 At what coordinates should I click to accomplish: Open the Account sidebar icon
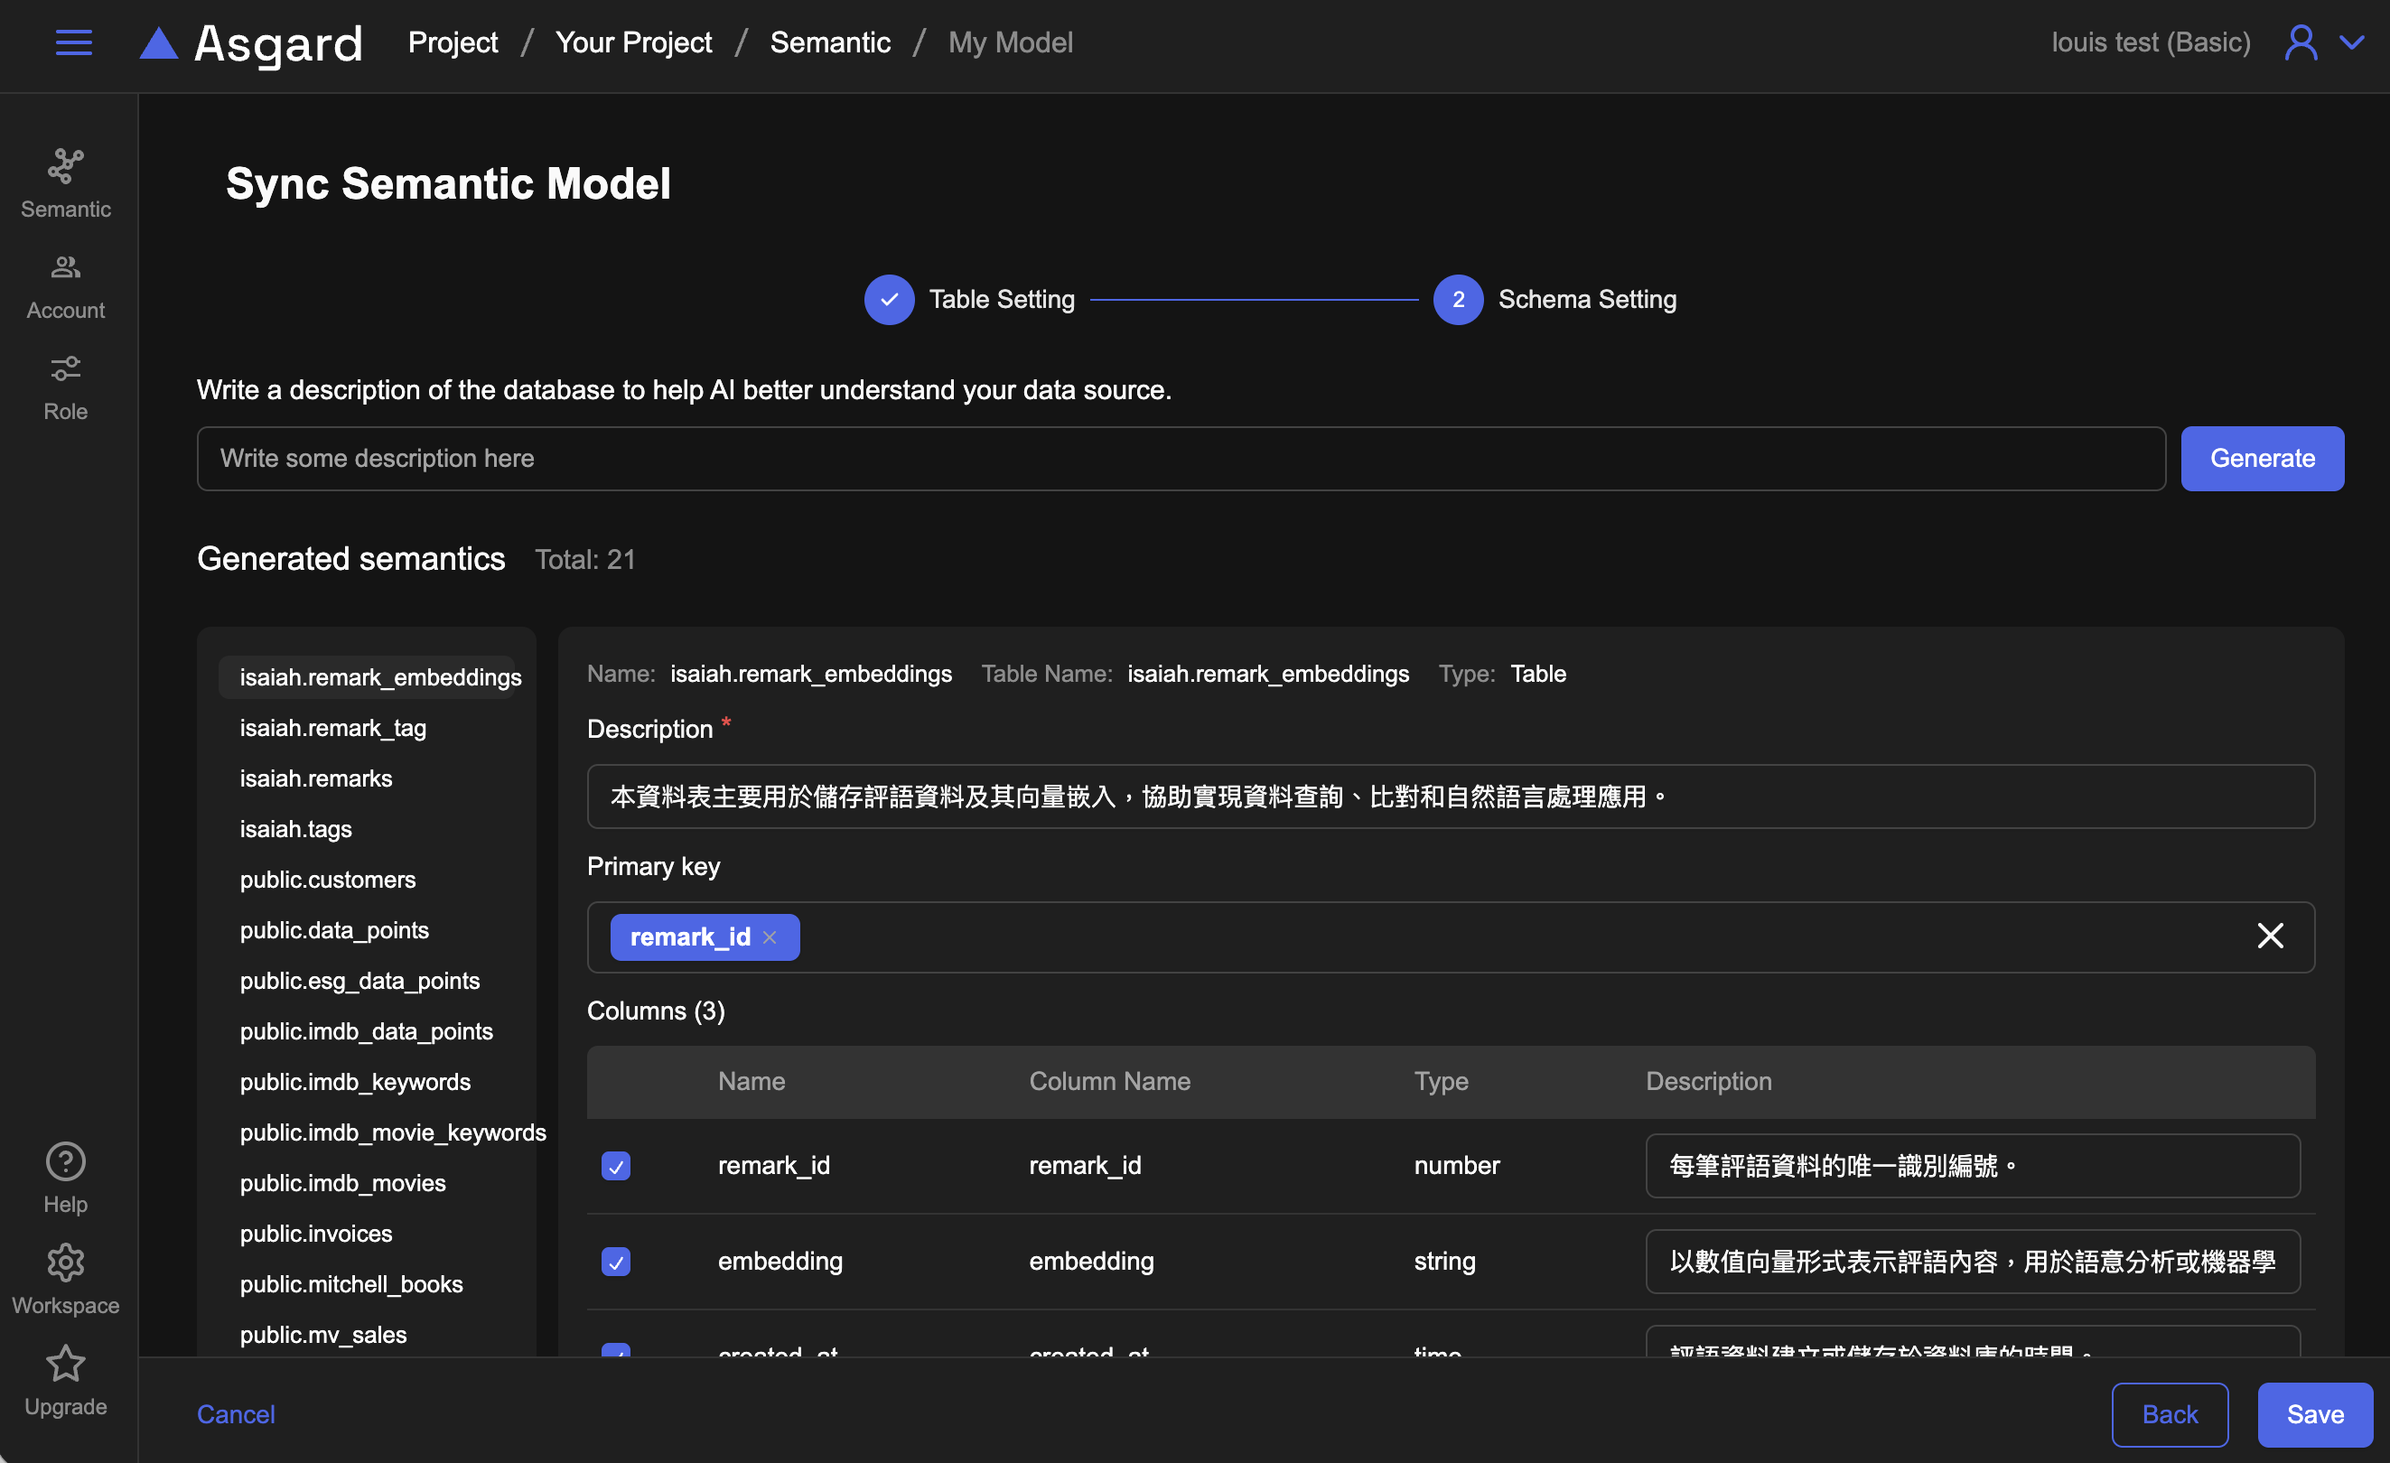[x=65, y=267]
